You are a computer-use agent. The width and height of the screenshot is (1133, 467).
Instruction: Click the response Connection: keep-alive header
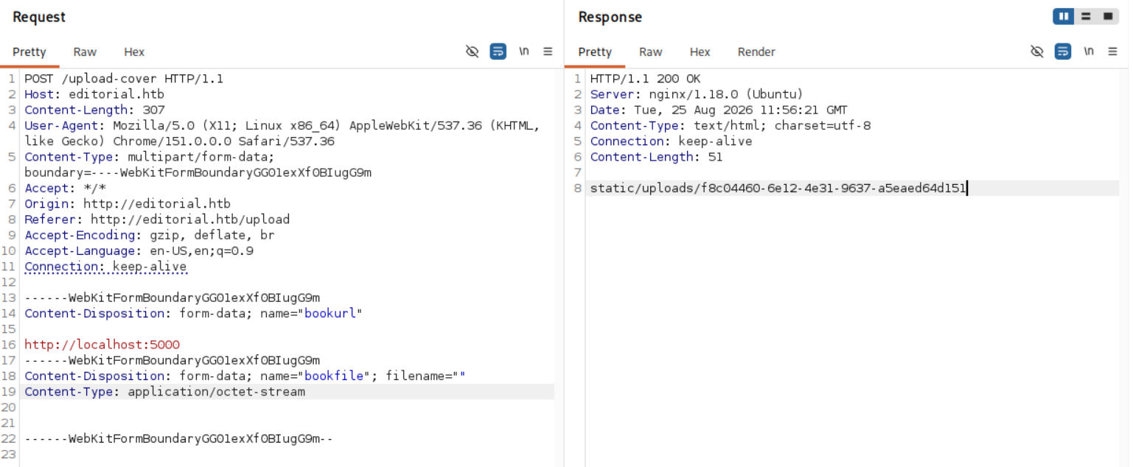(671, 141)
